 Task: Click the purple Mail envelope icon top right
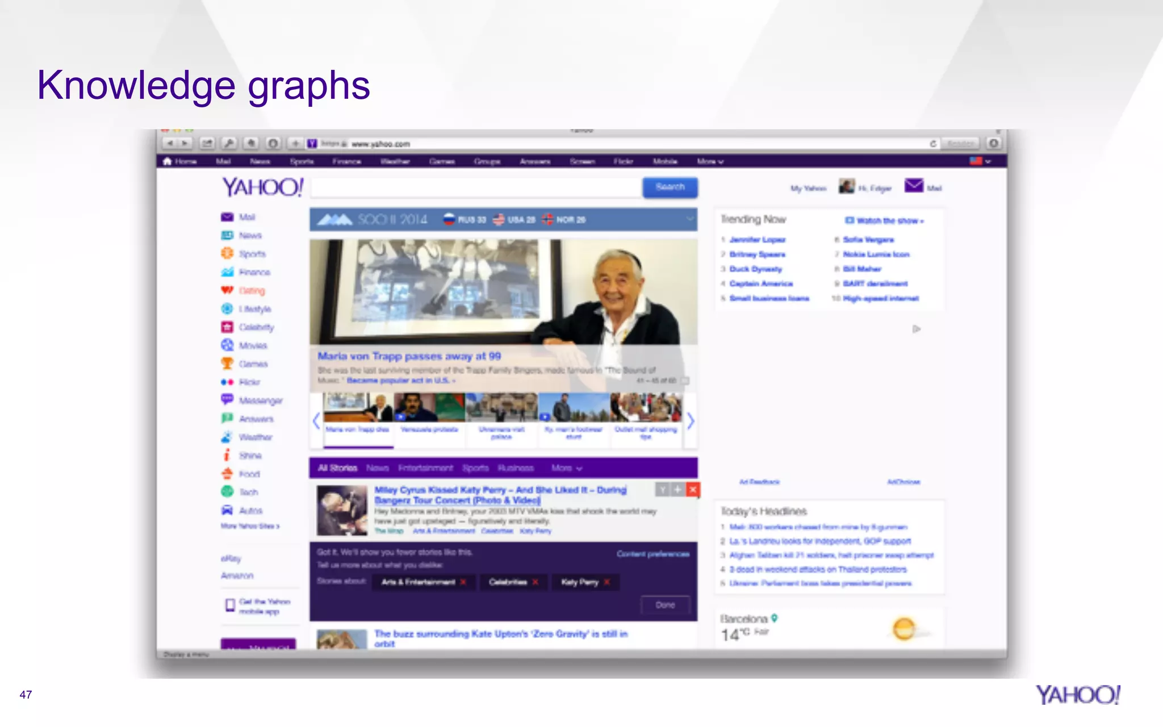[914, 186]
